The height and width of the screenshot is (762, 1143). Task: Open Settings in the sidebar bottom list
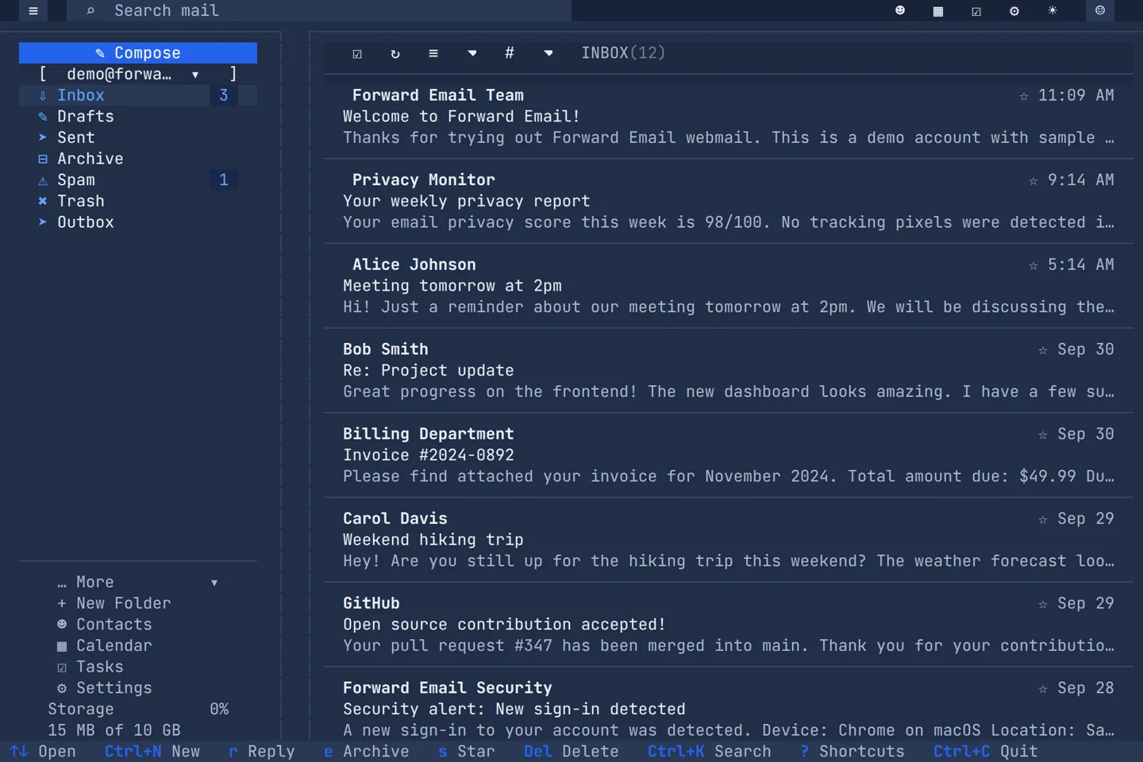[104, 688]
